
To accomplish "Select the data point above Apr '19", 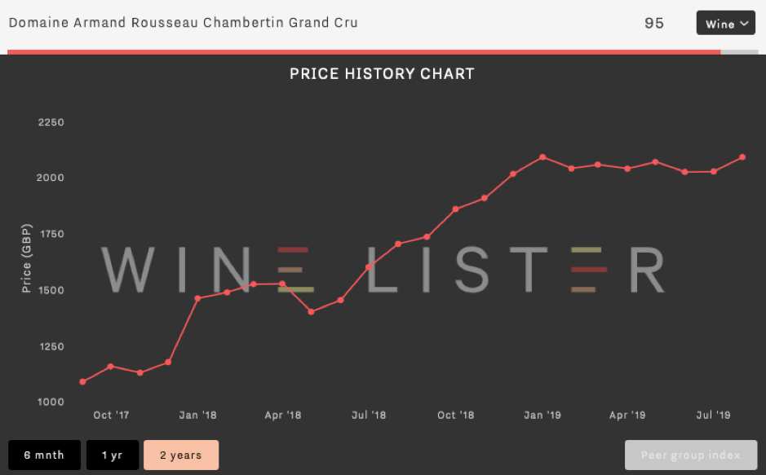I will (x=628, y=169).
